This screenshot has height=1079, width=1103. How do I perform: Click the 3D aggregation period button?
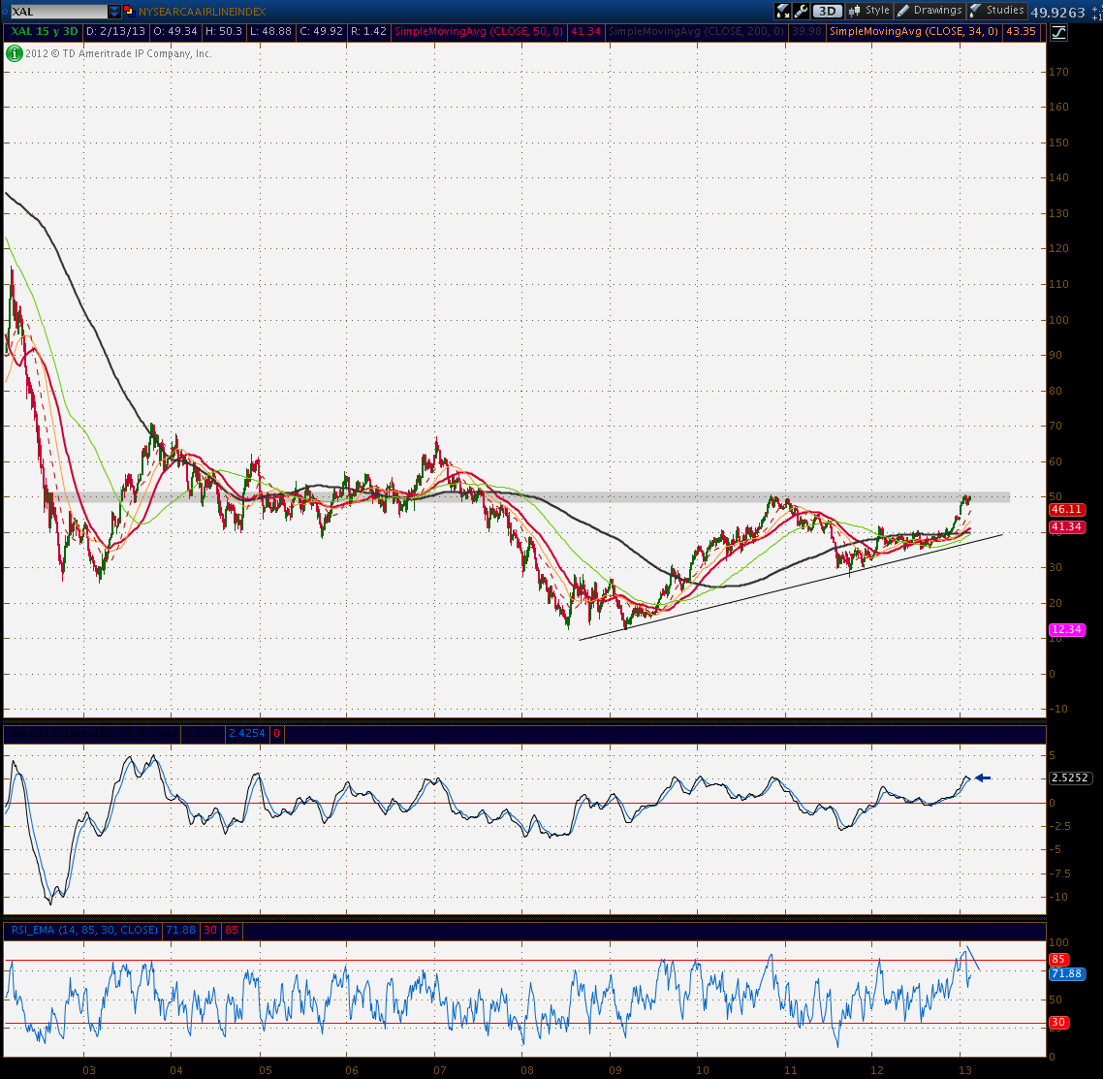[x=828, y=11]
